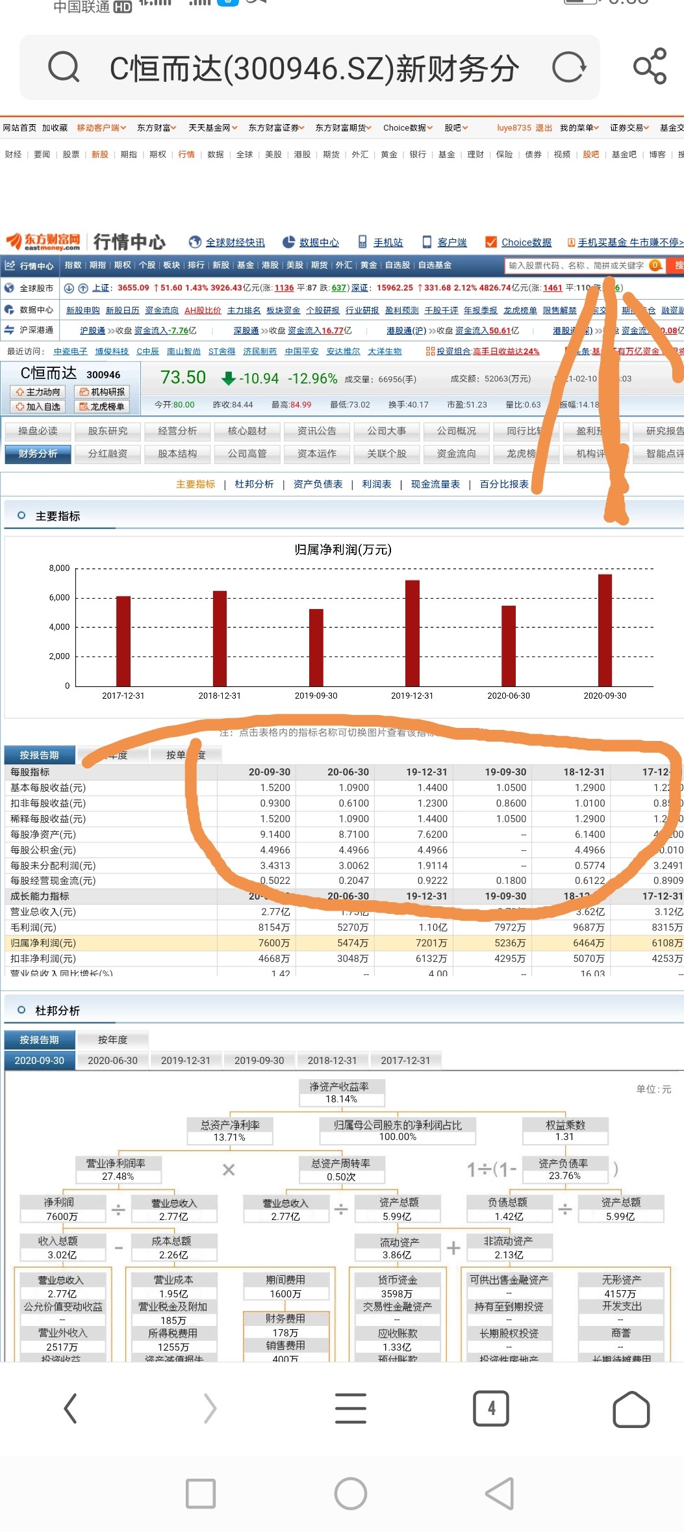Click the up arrow circle before 上证 ticker
684x1532 pixels.
[x=83, y=288]
